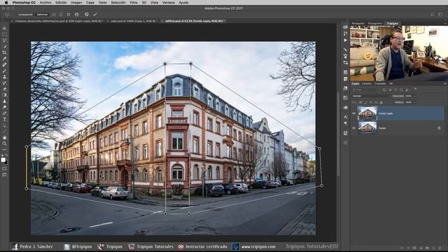
Task: Select the Brush tool
Action: pos(4,71)
